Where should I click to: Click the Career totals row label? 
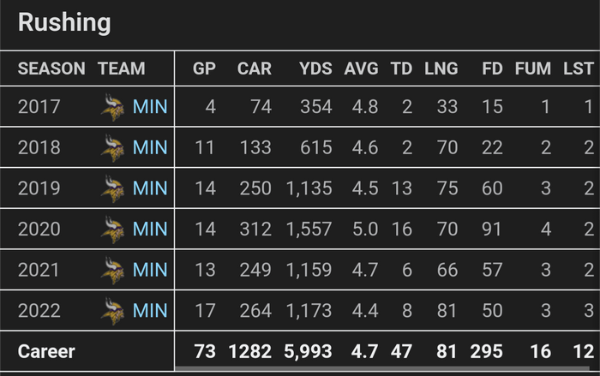click(x=46, y=351)
